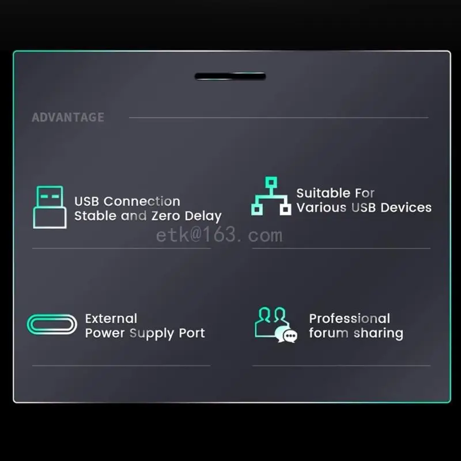Click 'forum sharing' text
This screenshot has width=461, height=461.
[x=356, y=334]
